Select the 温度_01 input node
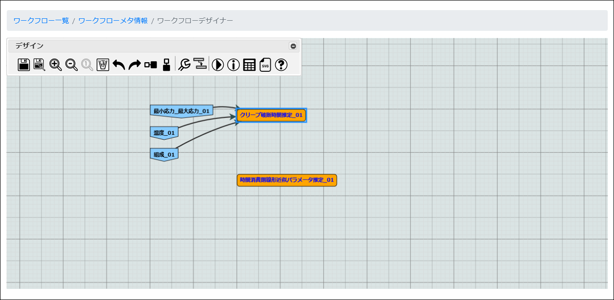 [164, 133]
